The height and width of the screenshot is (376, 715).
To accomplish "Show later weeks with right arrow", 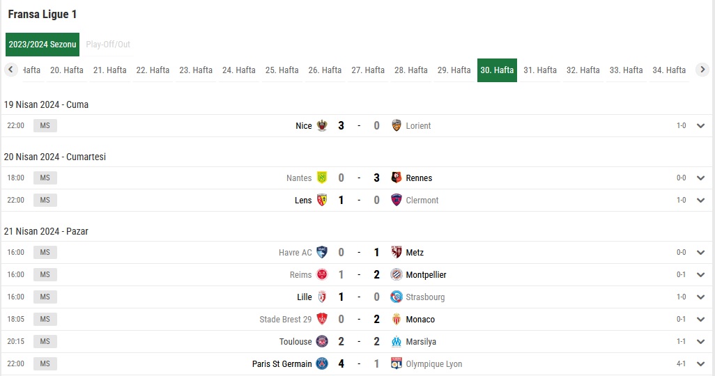I will [x=702, y=70].
